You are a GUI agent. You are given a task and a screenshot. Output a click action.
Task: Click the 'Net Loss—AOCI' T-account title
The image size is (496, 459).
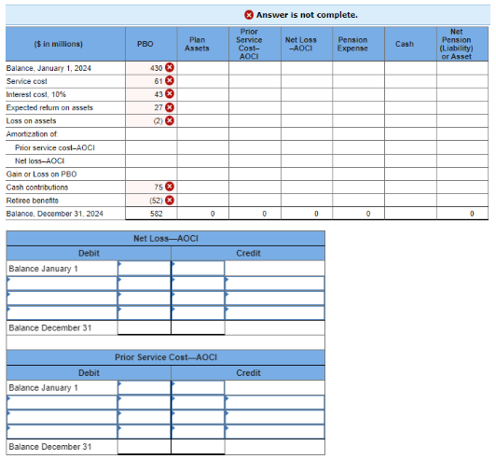(x=166, y=239)
